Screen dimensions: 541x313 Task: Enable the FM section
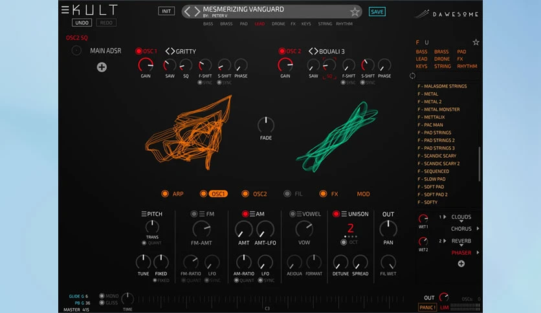(x=194, y=214)
